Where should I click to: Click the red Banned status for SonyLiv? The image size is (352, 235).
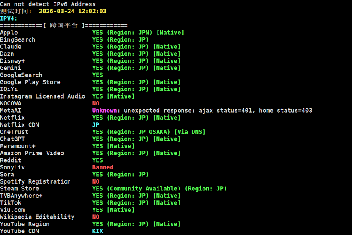tap(103, 167)
